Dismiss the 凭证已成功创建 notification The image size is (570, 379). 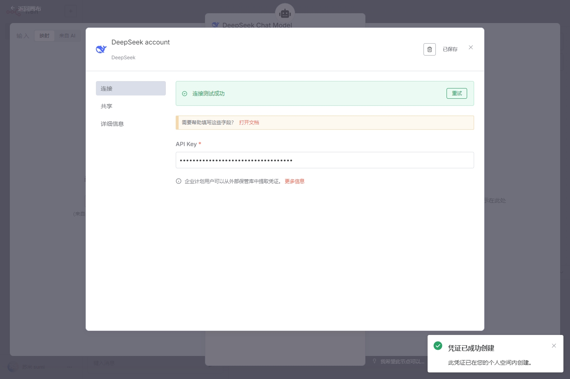pyautogui.click(x=554, y=346)
